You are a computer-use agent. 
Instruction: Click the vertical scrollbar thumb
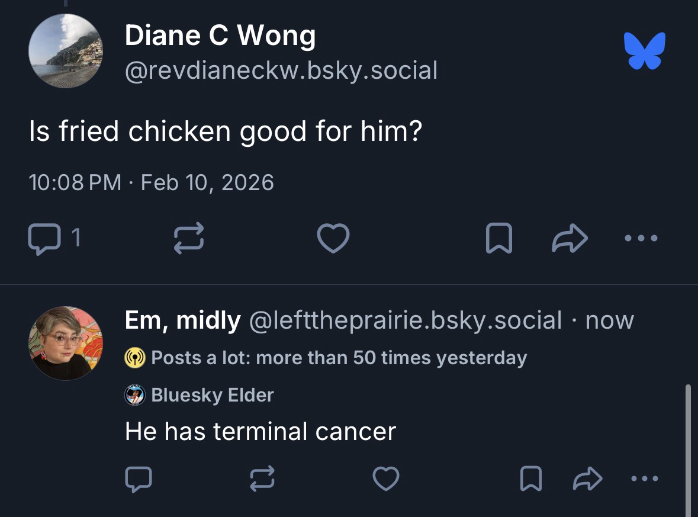point(687,450)
